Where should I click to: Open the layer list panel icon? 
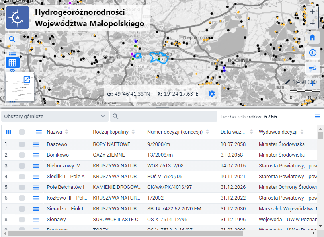point(12,54)
